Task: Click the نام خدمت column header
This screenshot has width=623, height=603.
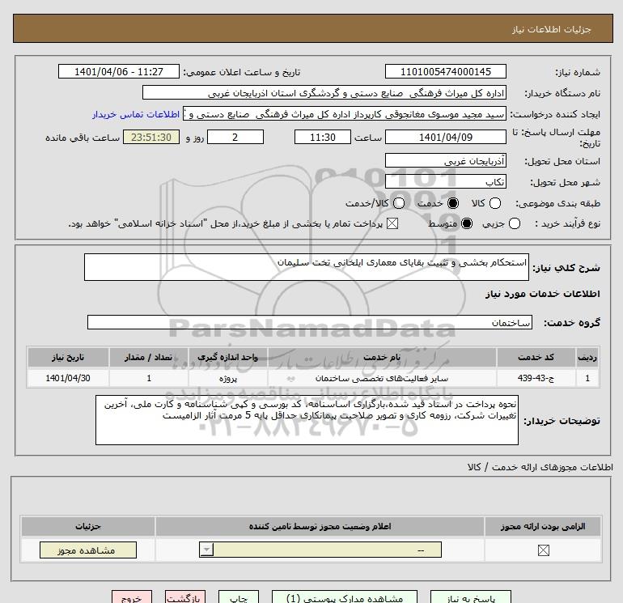Action: (382, 357)
